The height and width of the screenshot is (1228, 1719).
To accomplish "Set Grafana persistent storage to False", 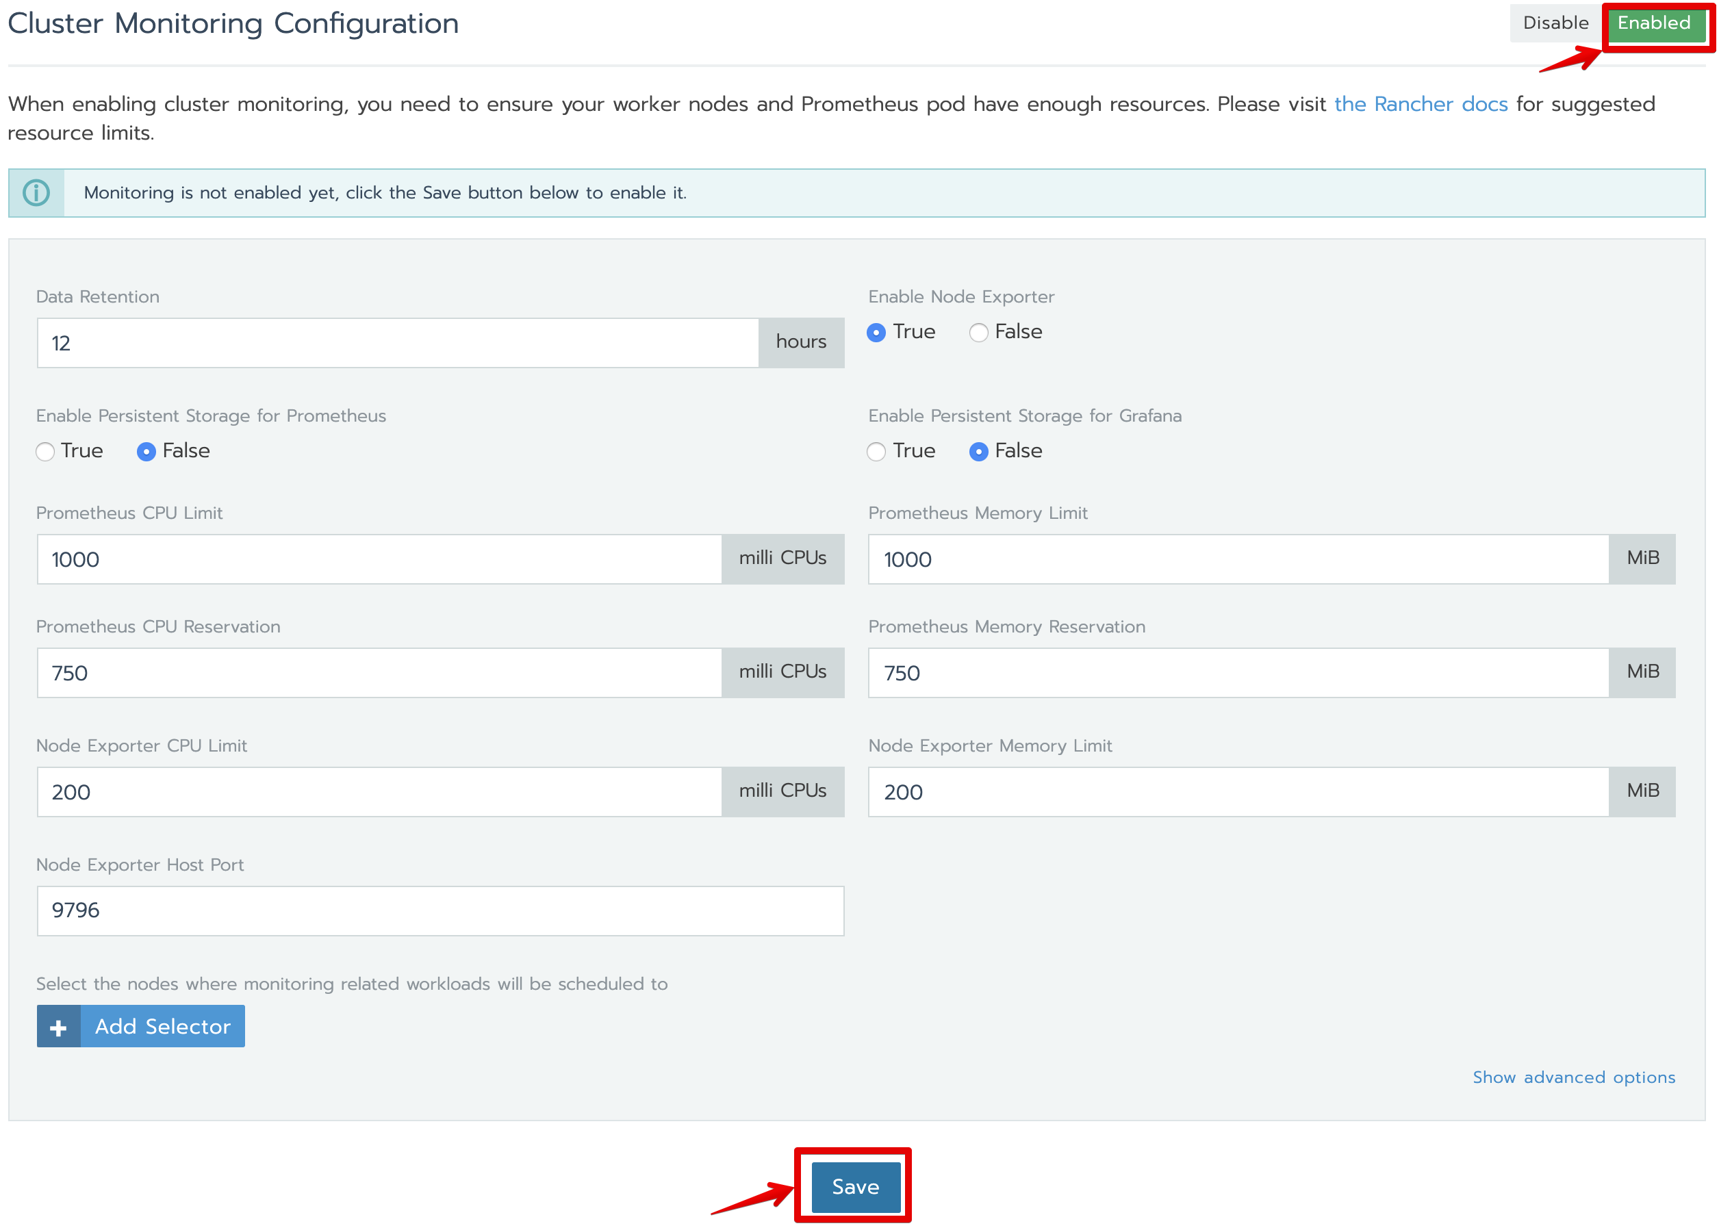I will pyautogui.click(x=978, y=451).
